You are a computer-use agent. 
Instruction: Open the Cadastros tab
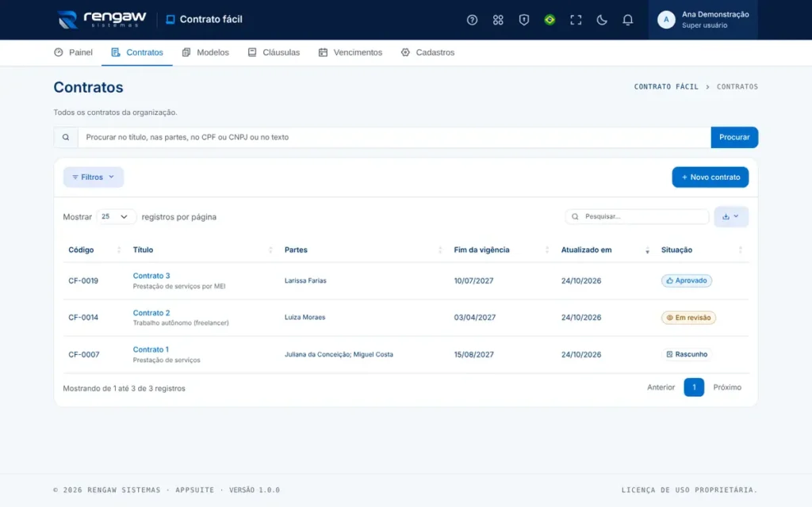[427, 52]
